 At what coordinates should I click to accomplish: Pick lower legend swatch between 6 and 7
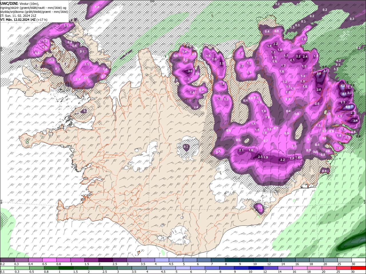click(198, 268)
